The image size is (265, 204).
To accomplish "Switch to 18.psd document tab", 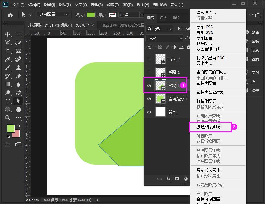I will coord(122,25).
